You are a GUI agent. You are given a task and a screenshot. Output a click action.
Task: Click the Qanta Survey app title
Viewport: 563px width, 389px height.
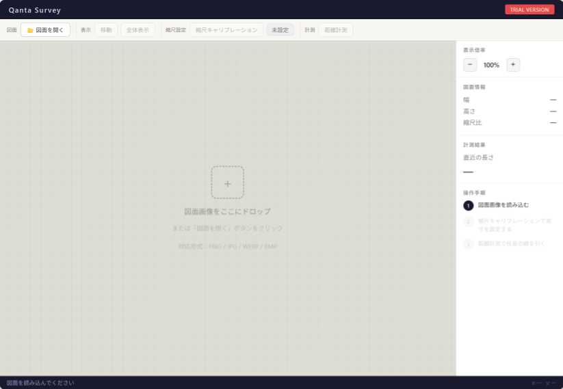click(x=35, y=10)
